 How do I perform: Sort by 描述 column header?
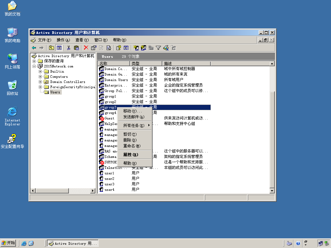pyautogui.click(x=187, y=64)
